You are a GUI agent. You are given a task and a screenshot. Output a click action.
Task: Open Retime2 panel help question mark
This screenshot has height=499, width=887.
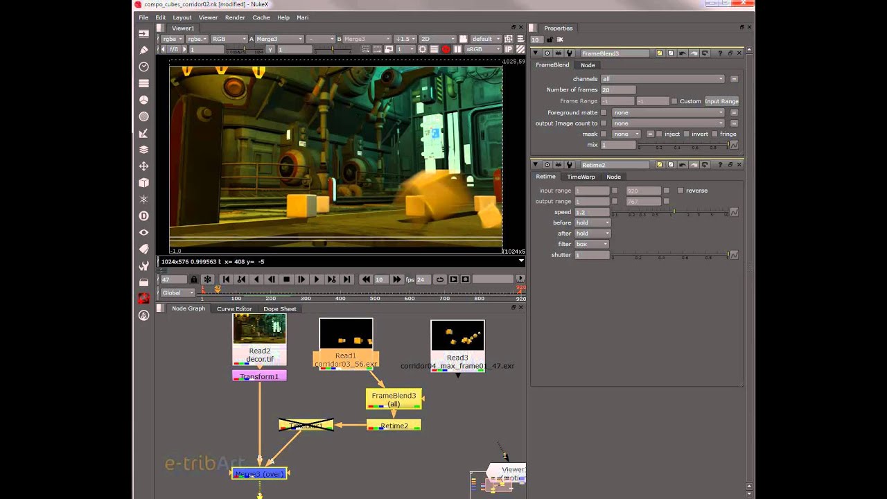(x=720, y=165)
